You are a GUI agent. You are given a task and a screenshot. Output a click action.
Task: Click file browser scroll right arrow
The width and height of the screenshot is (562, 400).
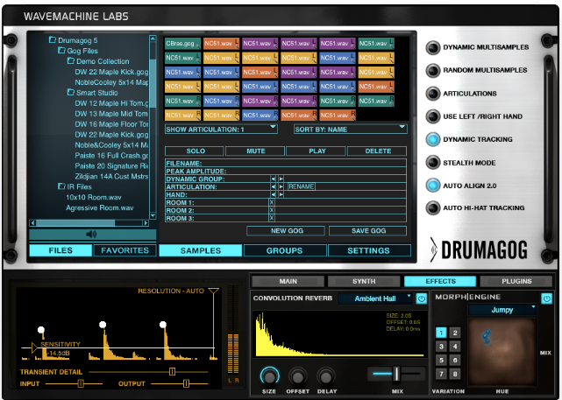point(146,223)
